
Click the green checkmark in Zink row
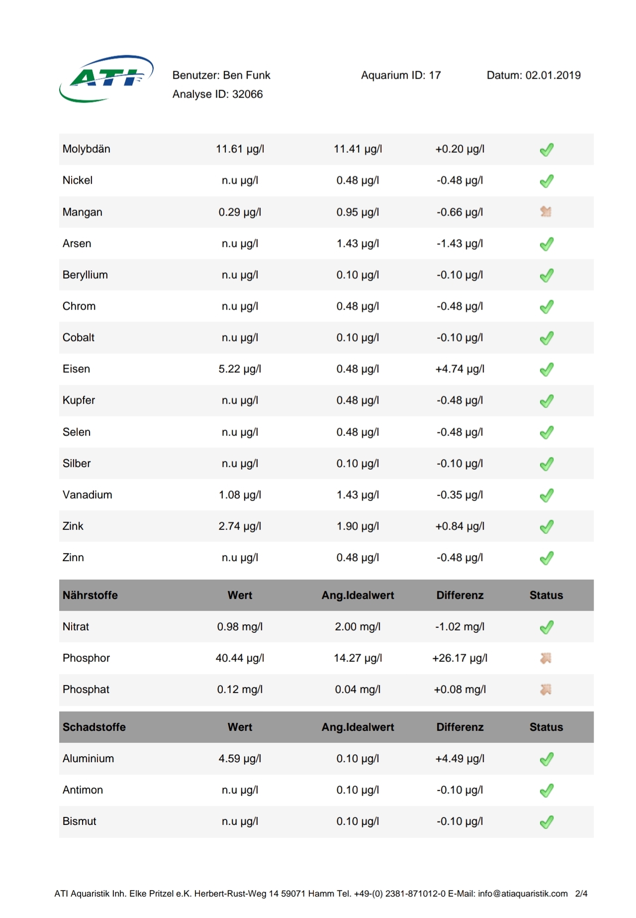tap(546, 526)
